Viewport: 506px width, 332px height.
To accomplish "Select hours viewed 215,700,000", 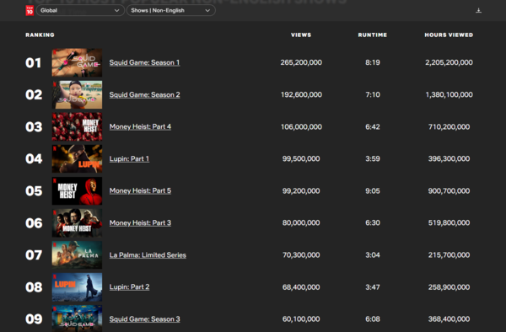I will 449,255.
